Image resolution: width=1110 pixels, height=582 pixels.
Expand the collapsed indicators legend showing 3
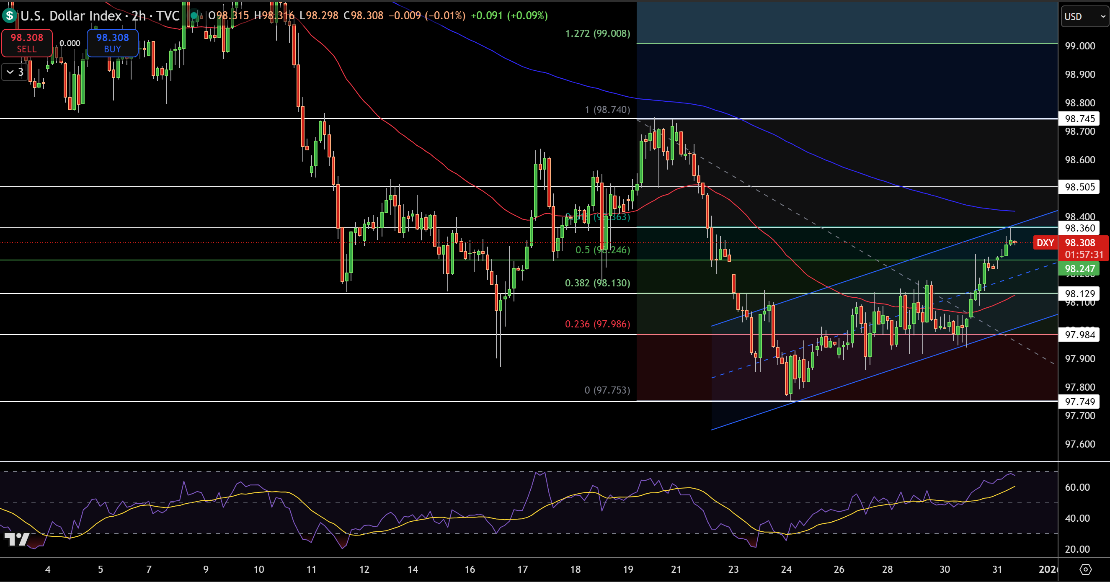pyautogui.click(x=15, y=72)
